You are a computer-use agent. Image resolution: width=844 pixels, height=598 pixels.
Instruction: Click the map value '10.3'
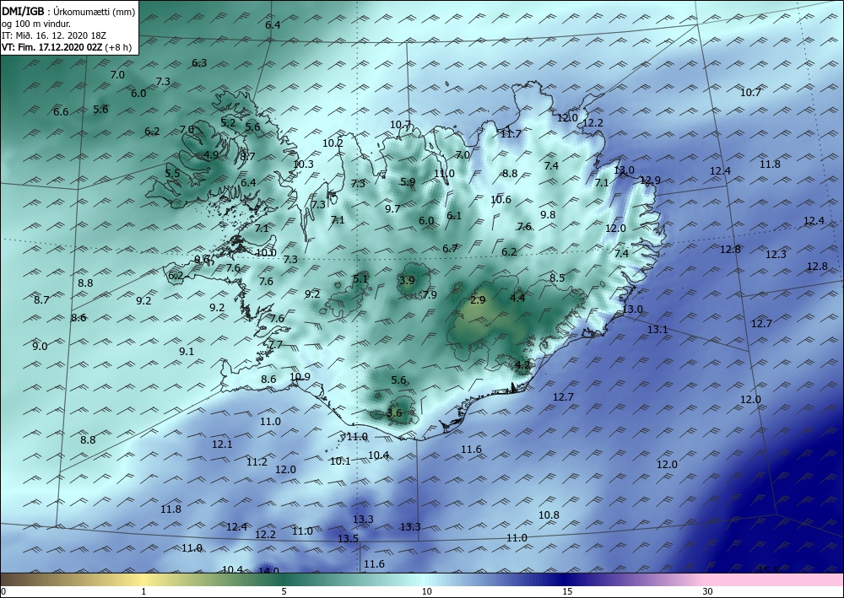[x=303, y=164]
